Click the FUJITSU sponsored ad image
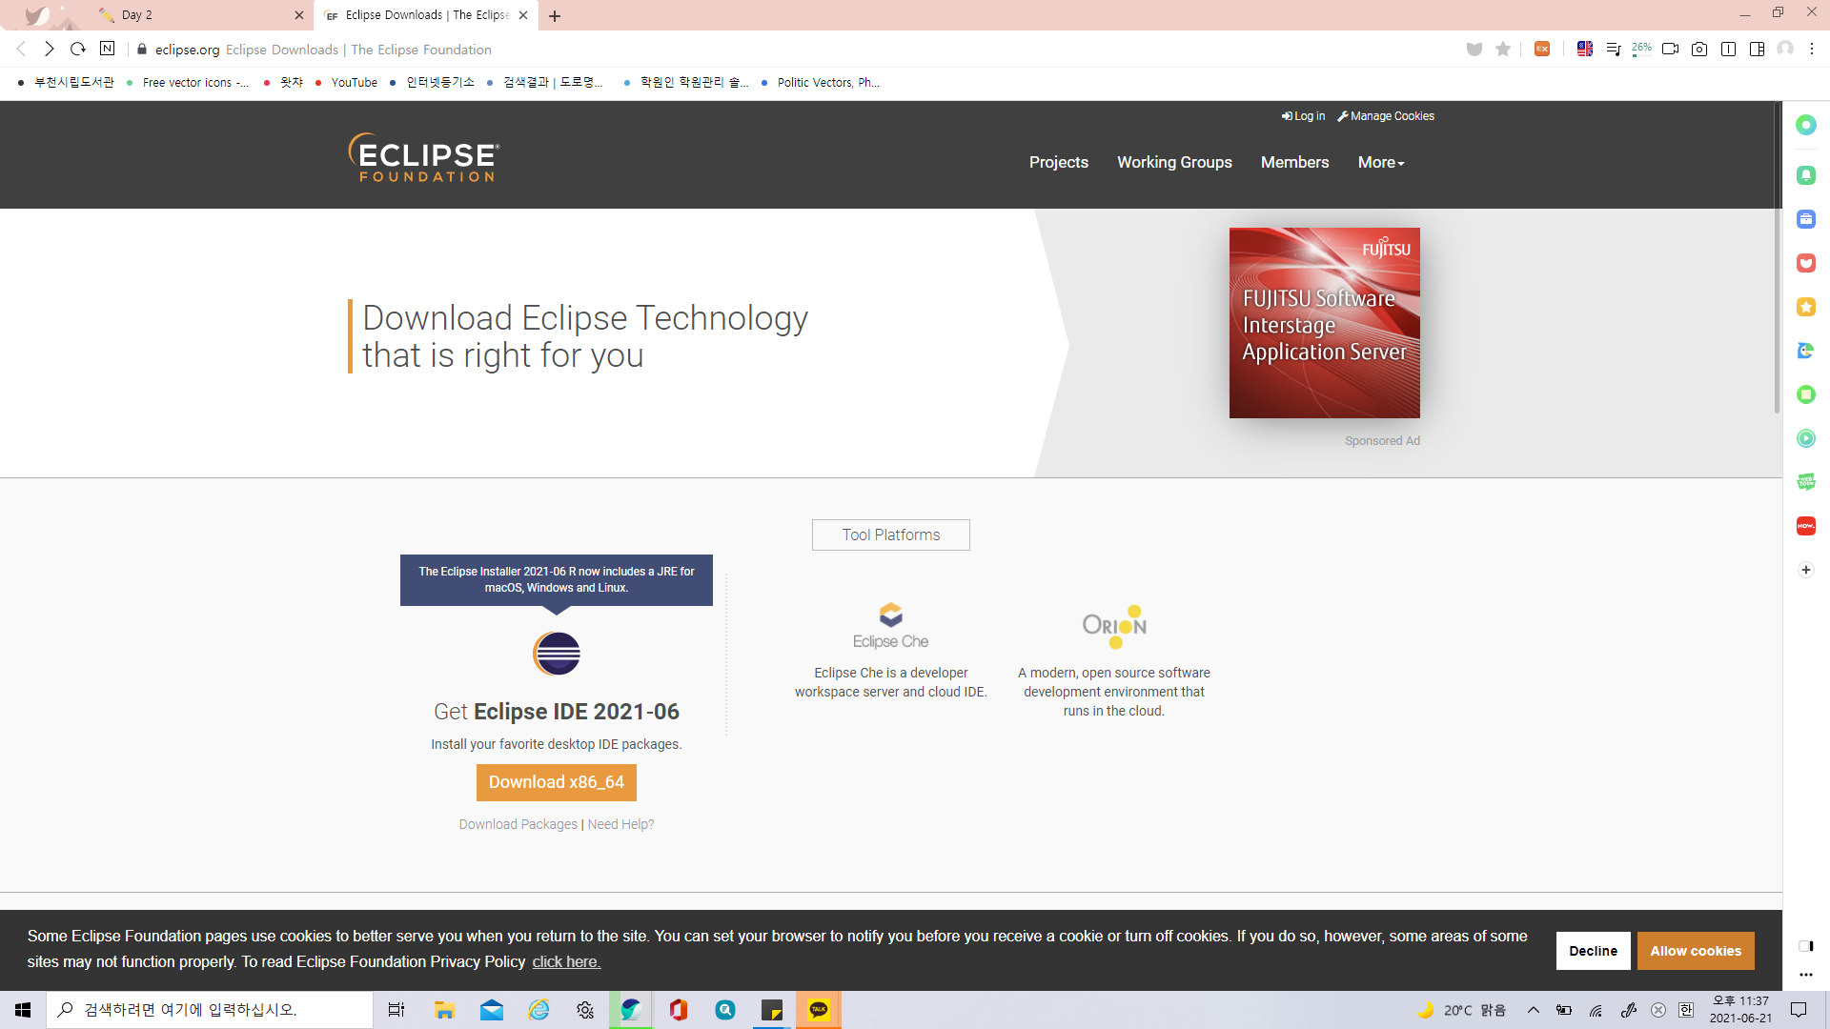This screenshot has width=1830, height=1029. pyautogui.click(x=1324, y=323)
